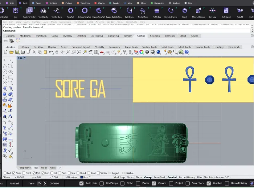Save the document via floppy icon
Viewport: 254px width, 188px height.
[x=17, y=52]
